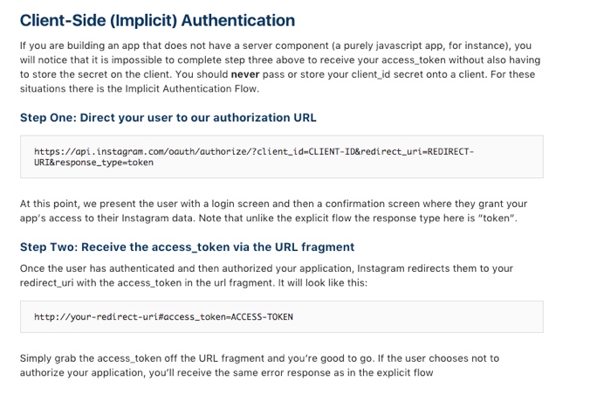Viewport: 604px width, 402px height.
Task: Click the paragraph starting "If you are building"
Action: point(278,66)
